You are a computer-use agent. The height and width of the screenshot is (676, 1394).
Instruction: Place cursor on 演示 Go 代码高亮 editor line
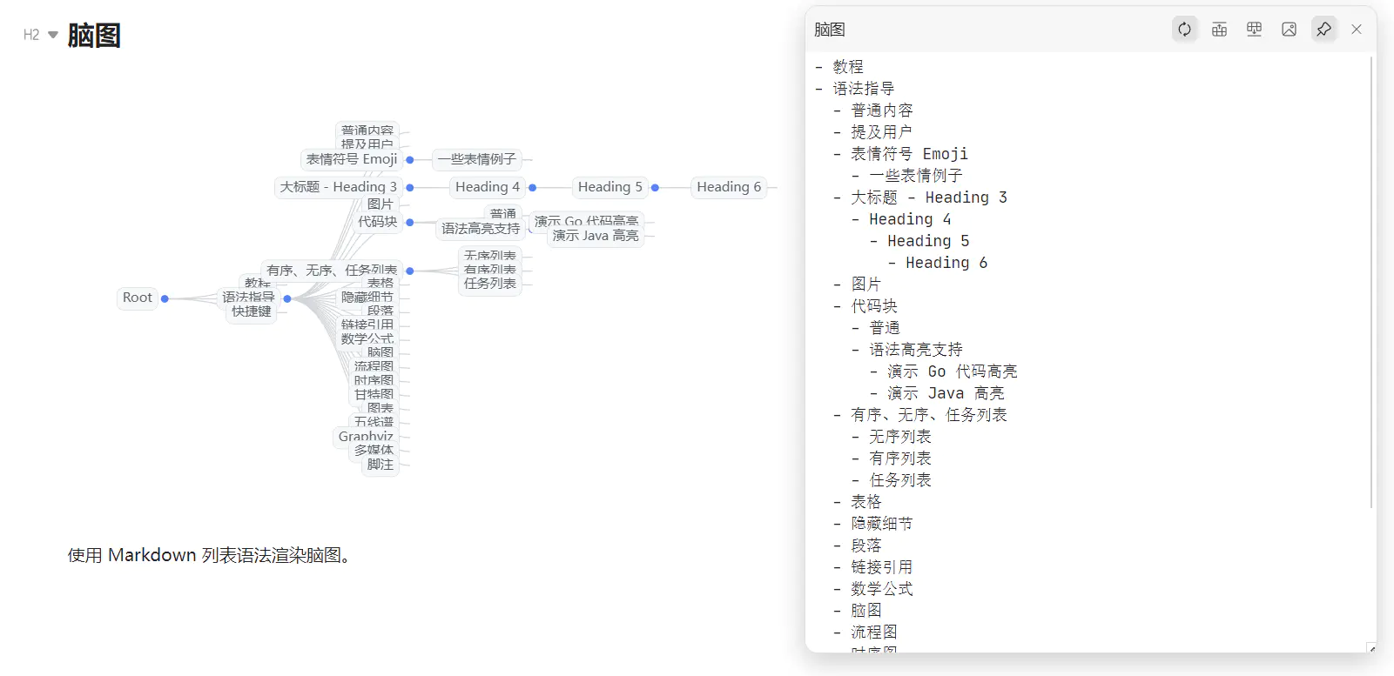pos(953,371)
